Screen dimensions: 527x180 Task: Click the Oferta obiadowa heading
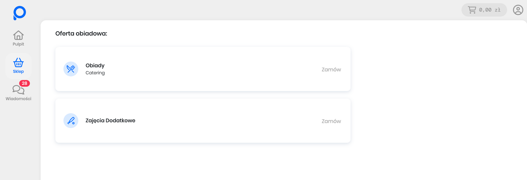(81, 33)
